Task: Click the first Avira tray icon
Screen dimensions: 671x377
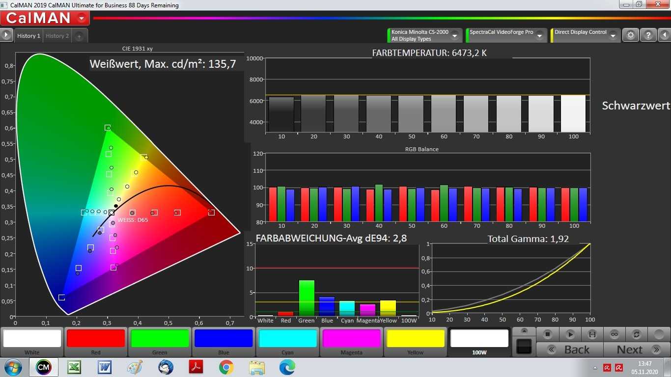Action: coord(607,368)
